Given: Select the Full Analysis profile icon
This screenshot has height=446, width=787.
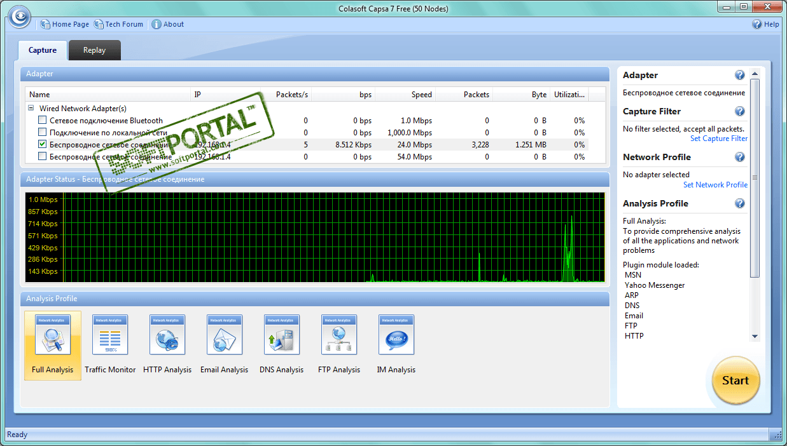Looking at the screenshot, I should (x=53, y=335).
